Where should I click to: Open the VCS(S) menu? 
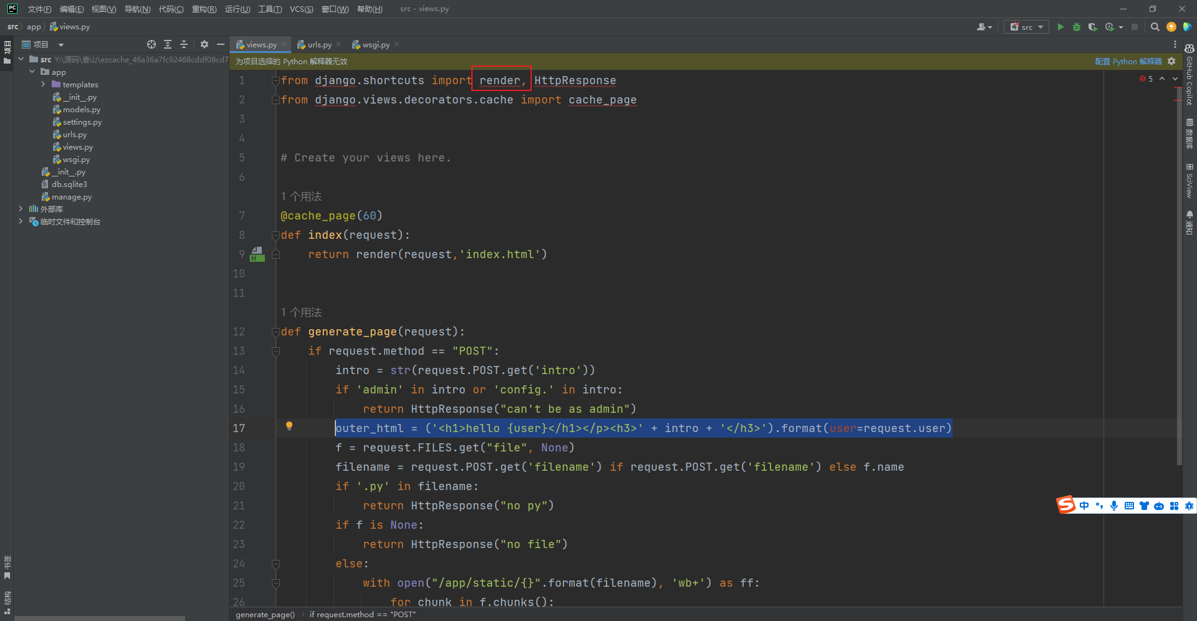[302, 9]
